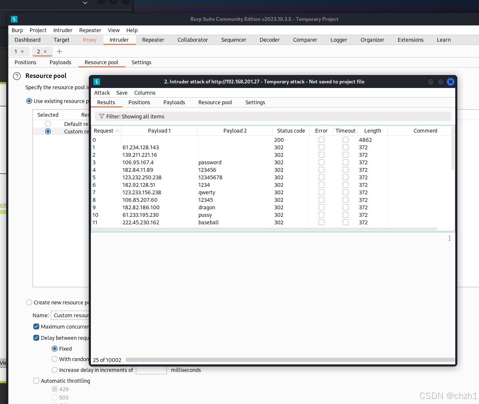Open the View menu

click(114, 30)
